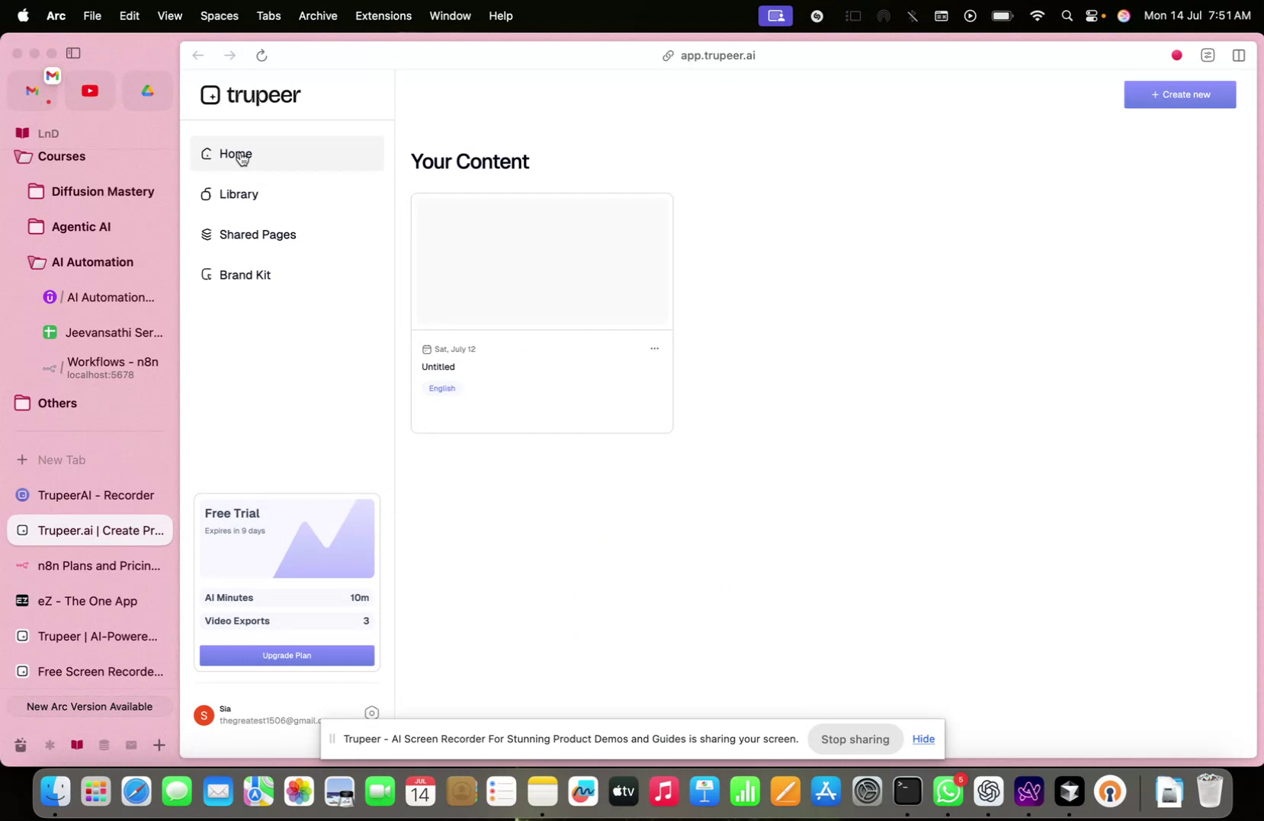Open the YouTube pinned tab
Image resolution: width=1264 pixels, height=821 pixels.
(89, 90)
